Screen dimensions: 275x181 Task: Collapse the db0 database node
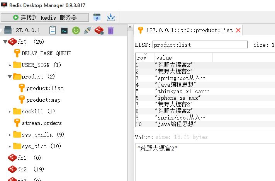tap(5, 42)
